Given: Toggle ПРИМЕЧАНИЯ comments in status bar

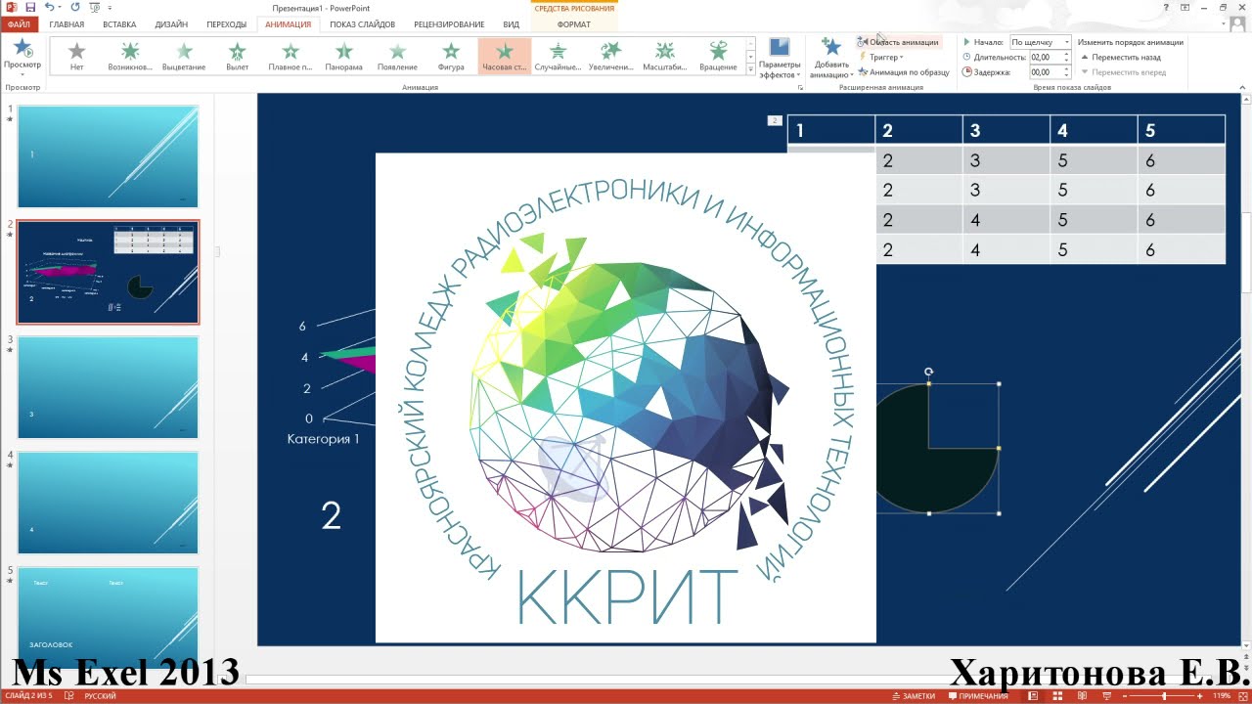Looking at the screenshot, I should coord(977,696).
